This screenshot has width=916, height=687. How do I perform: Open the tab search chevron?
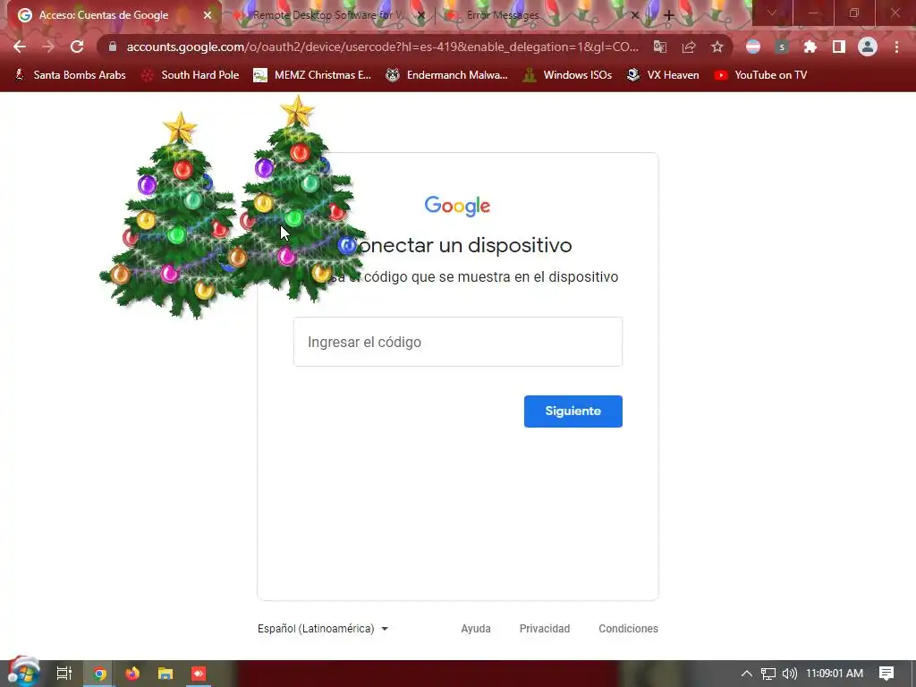[x=772, y=13]
